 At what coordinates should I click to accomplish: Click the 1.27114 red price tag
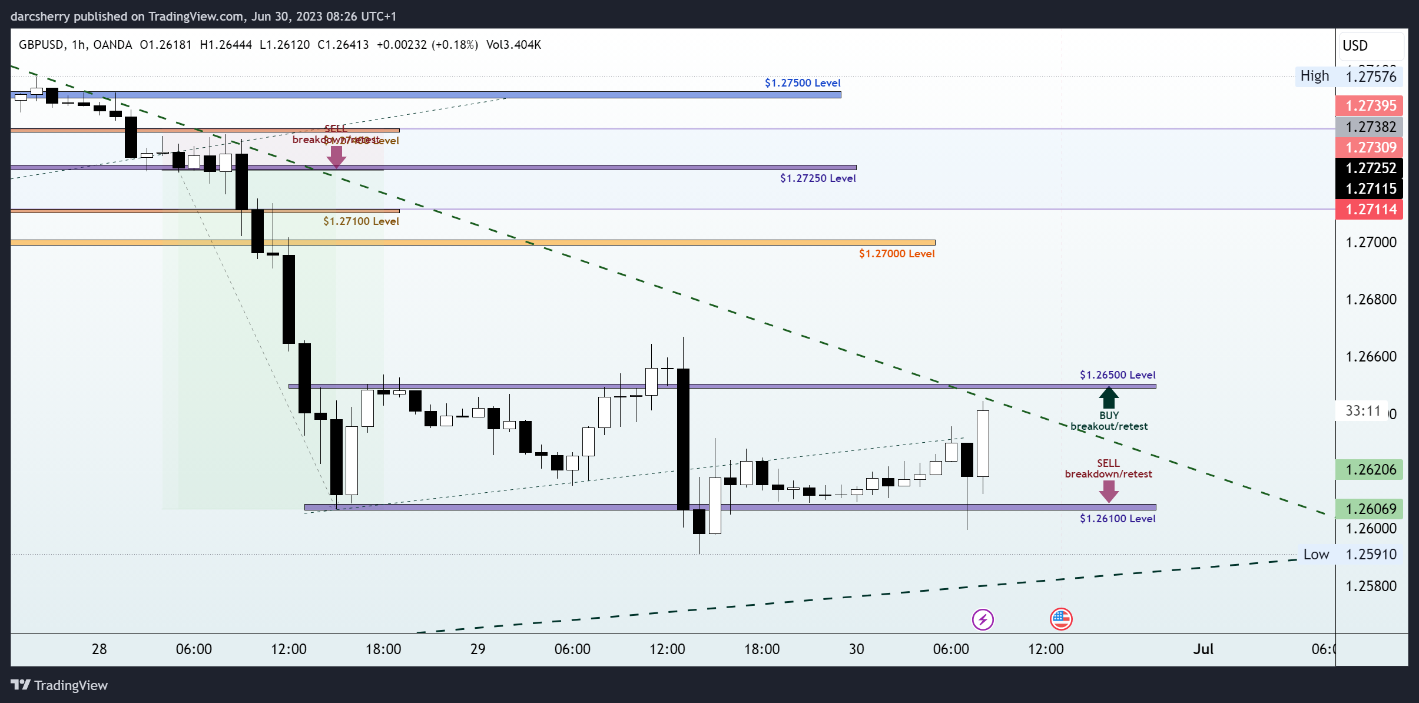click(x=1370, y=209)
